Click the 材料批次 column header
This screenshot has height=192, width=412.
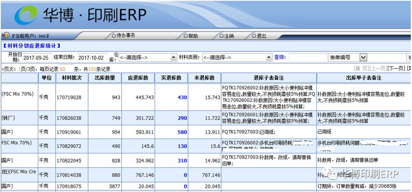[72, 78]
